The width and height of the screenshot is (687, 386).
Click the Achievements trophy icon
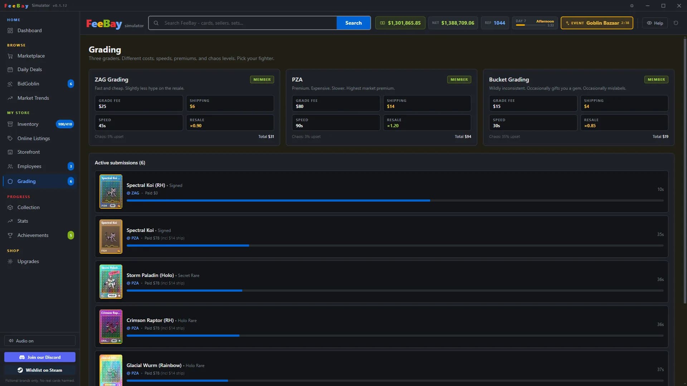tap(10, 236)
